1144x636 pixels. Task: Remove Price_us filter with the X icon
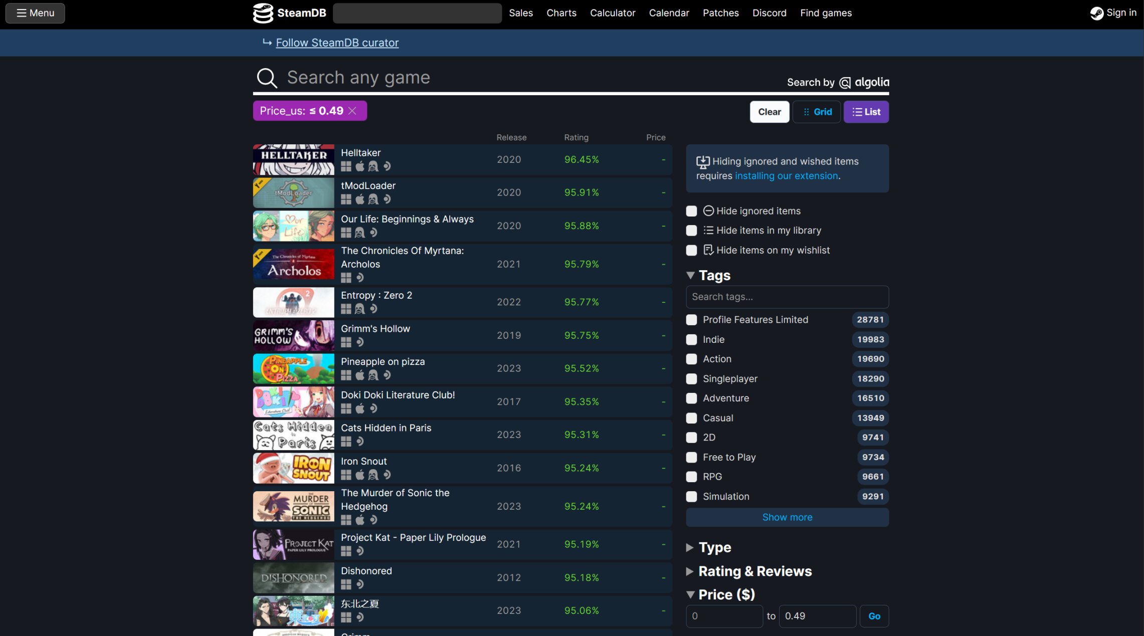coord(352,111)
